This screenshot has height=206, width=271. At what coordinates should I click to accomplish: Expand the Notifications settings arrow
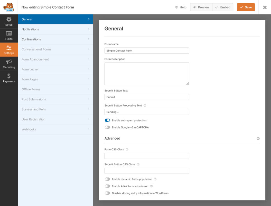point(89,29)
